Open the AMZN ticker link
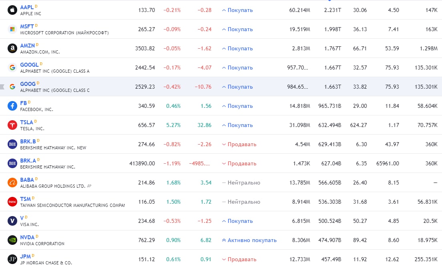 tap(27, 46)
